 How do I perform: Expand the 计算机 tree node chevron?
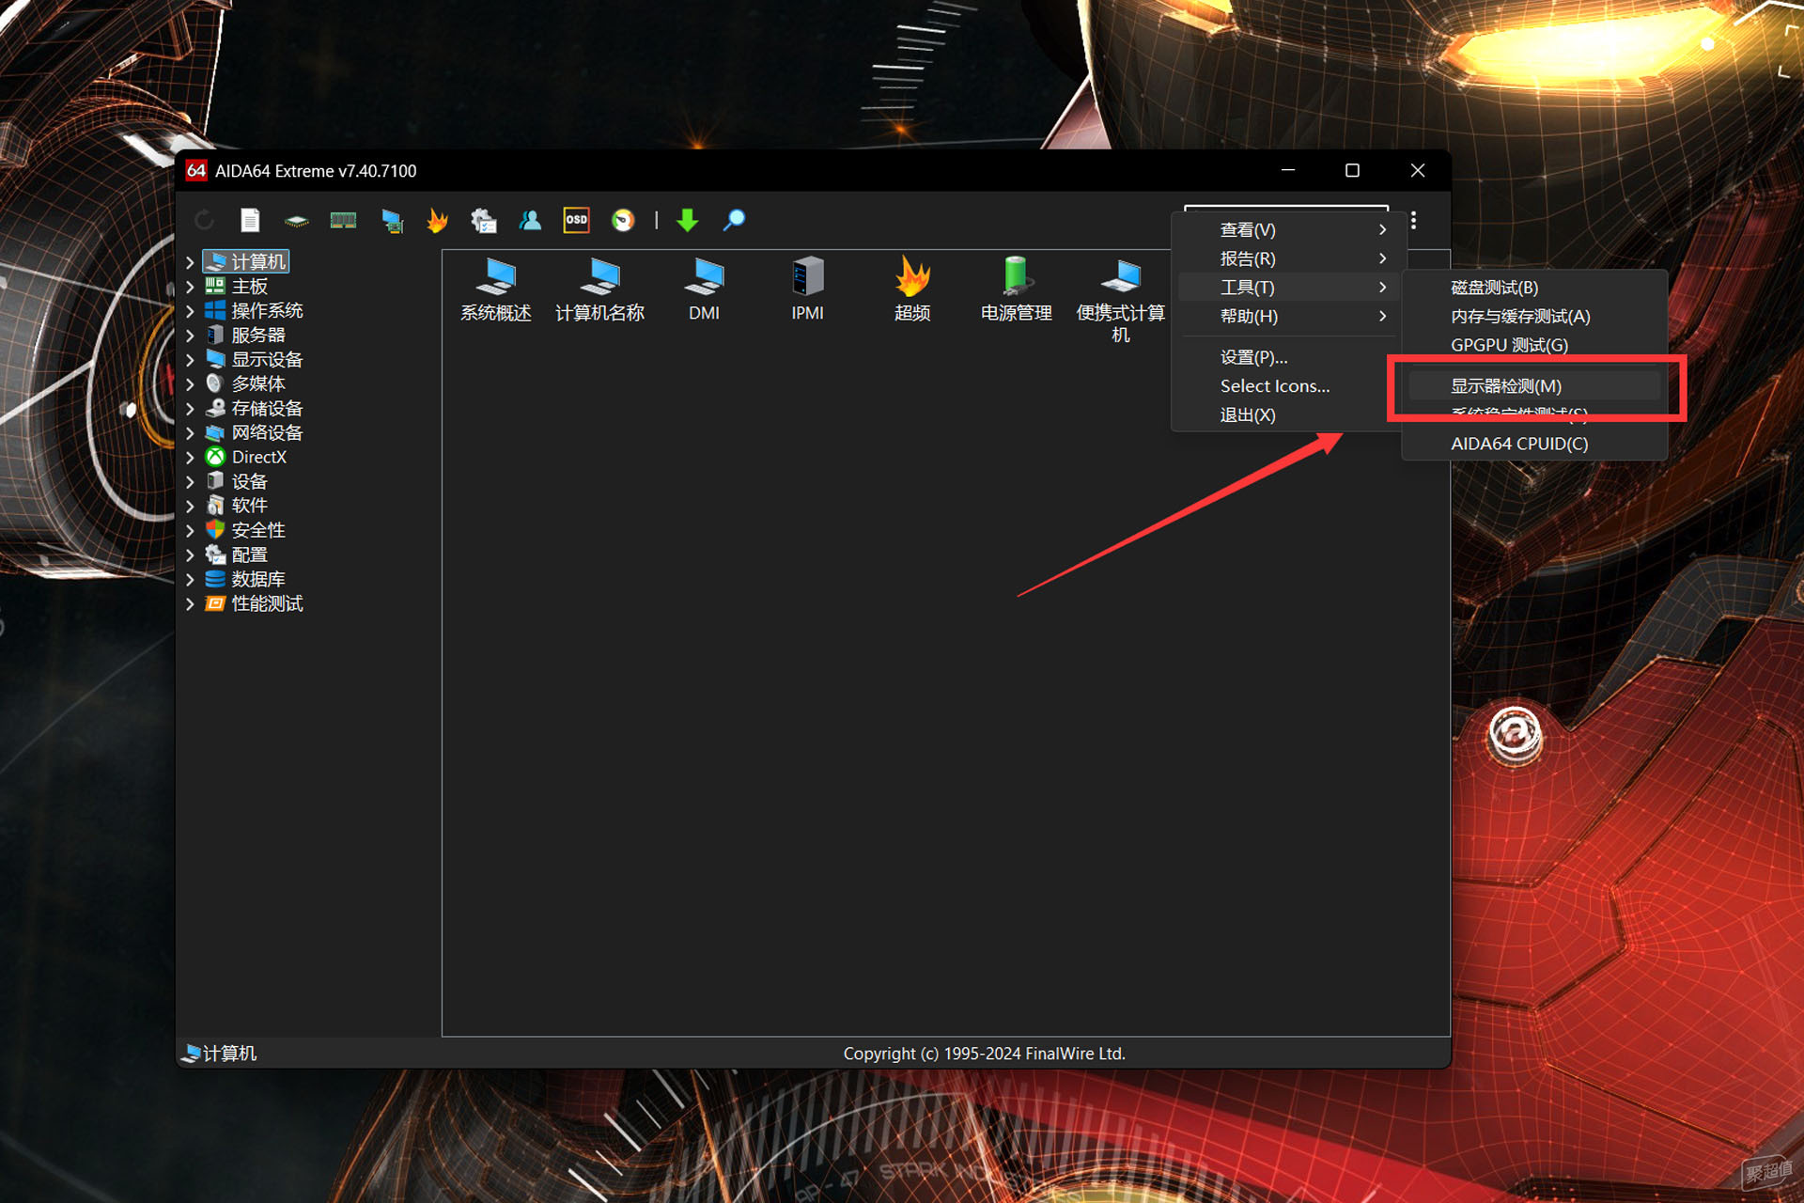click(x=190, y=262)
